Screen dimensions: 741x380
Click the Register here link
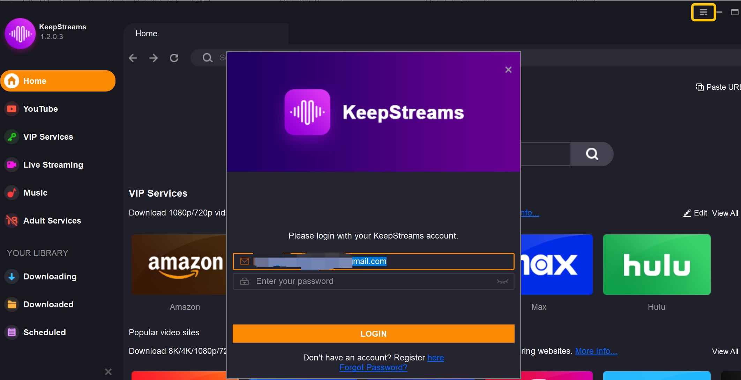coord(435,358)
